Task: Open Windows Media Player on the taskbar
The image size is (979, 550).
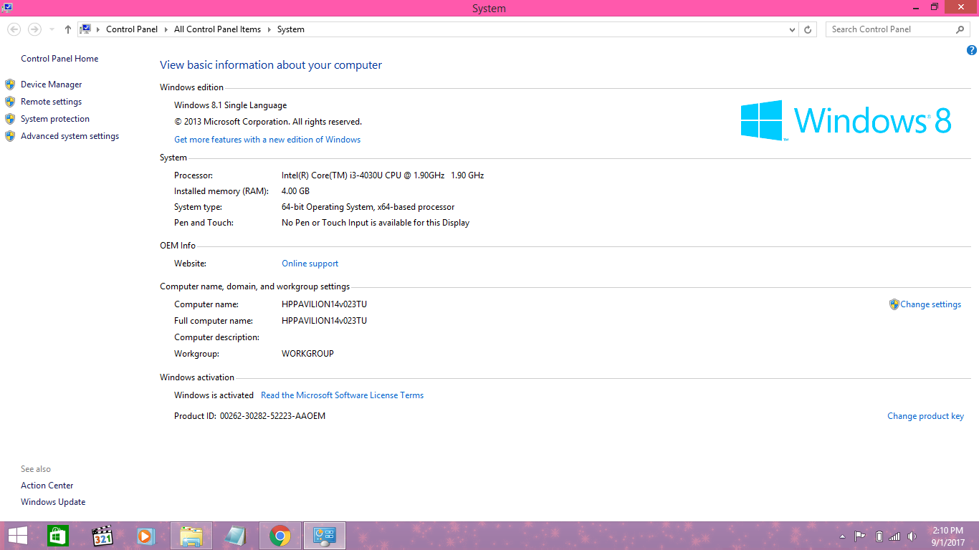Action: [146, 536]
